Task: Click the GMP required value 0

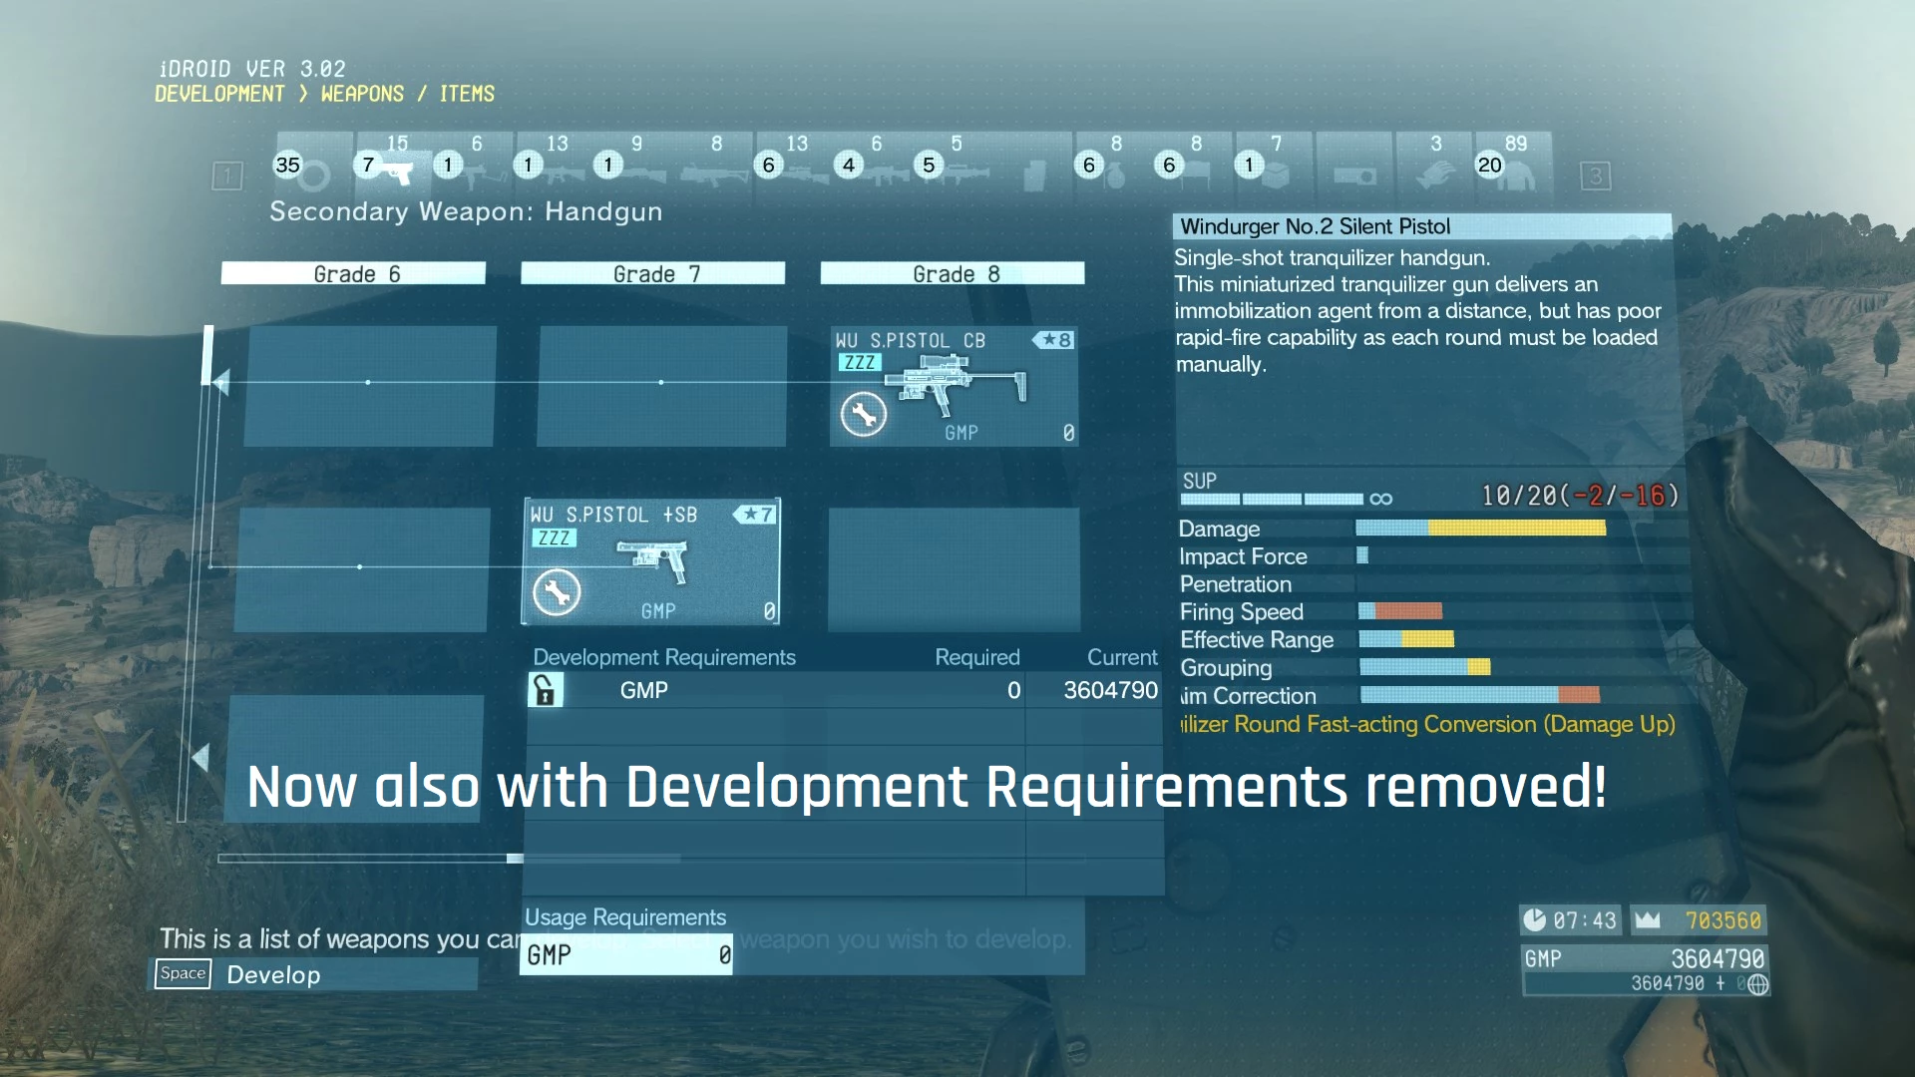Action: point(1013,690)
